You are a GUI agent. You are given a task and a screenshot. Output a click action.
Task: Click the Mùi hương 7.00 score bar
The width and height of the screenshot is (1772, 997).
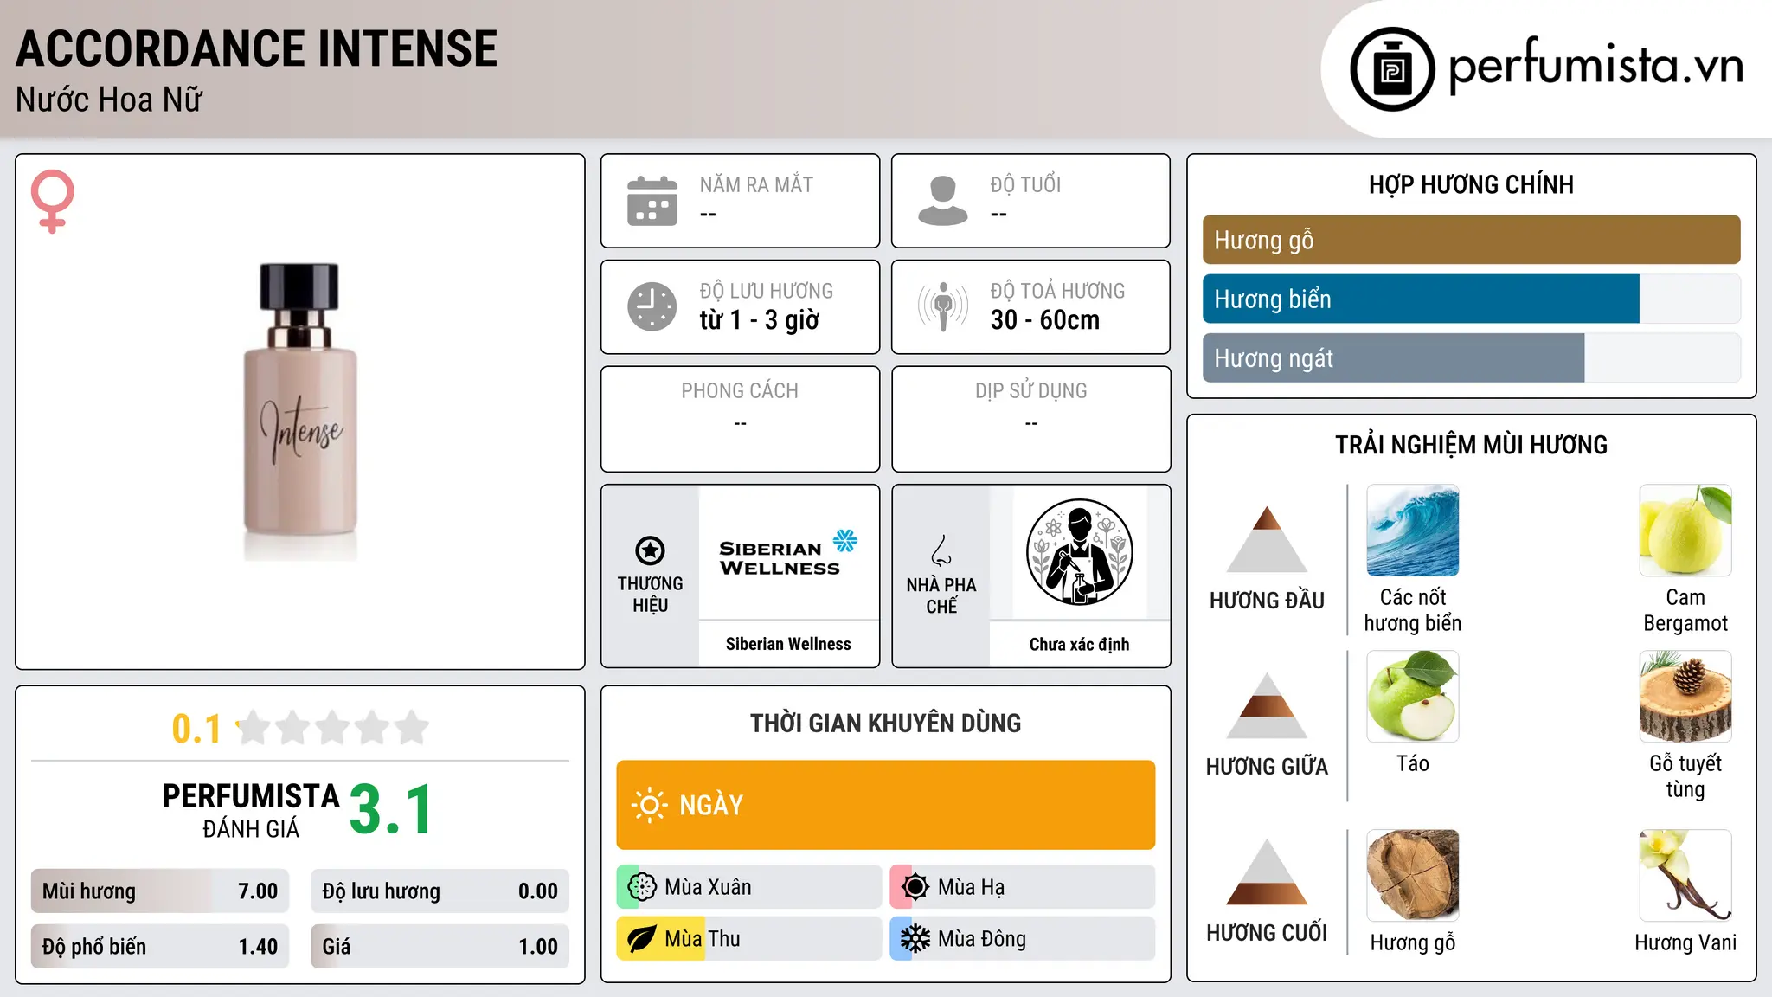pyautogui.click(x=160, y=891)
